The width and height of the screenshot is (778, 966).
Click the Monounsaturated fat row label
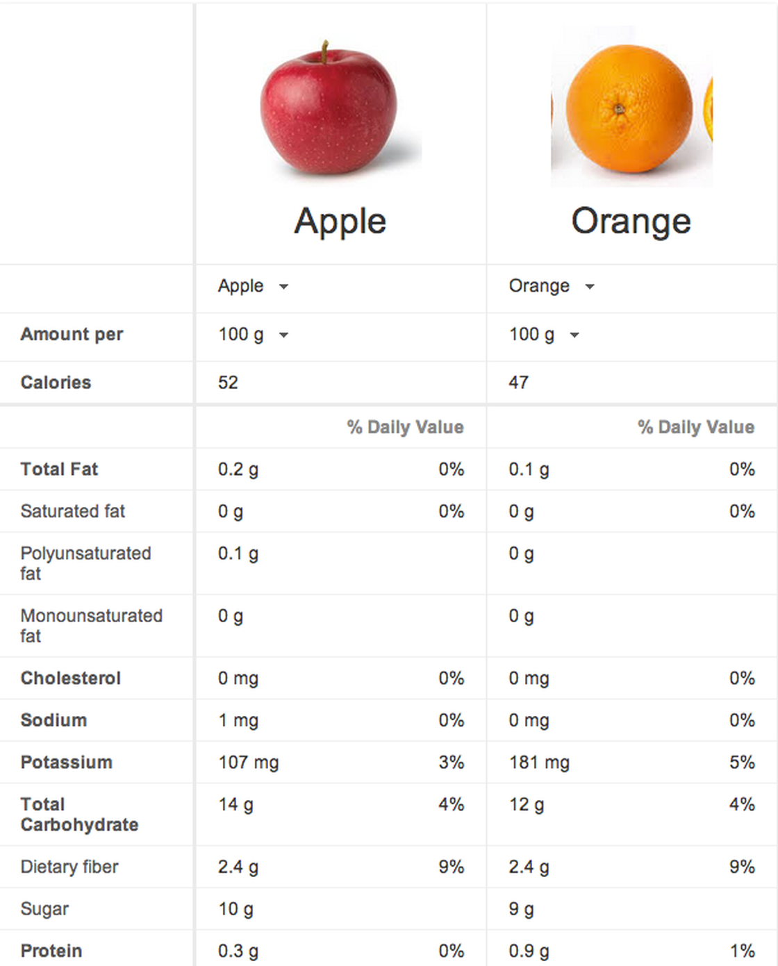pyautogui.click(x=91, y=626)
